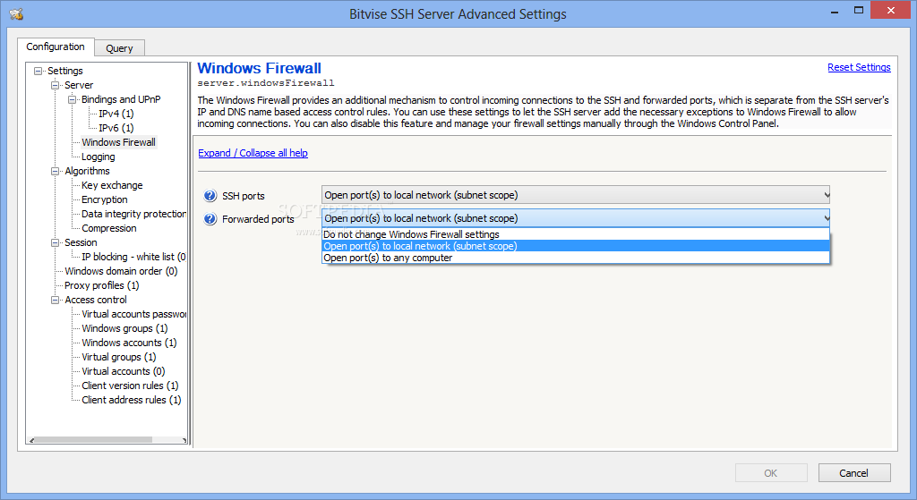Click the greyed-out OK button
The image size is (917, 500).
coord(771,473)
